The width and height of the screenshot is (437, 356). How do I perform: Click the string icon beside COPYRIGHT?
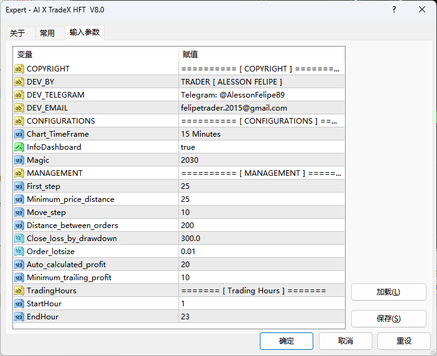coord(19,69)
